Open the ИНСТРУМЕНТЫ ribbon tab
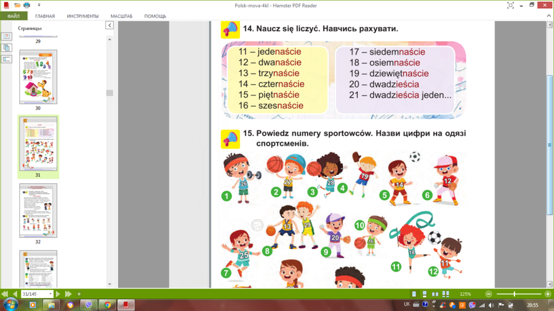 [83, 16]
